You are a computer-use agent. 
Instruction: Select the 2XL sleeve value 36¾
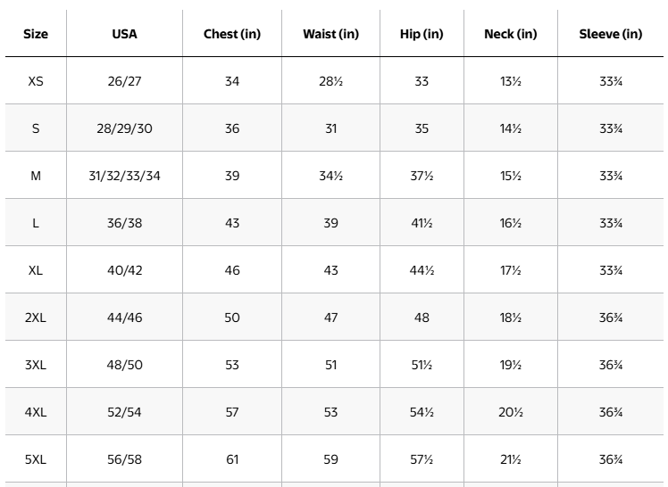pyautogui.click(x=611, y=318)
